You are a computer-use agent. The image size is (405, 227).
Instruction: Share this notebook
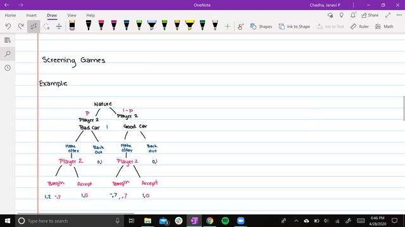[370, 15]
